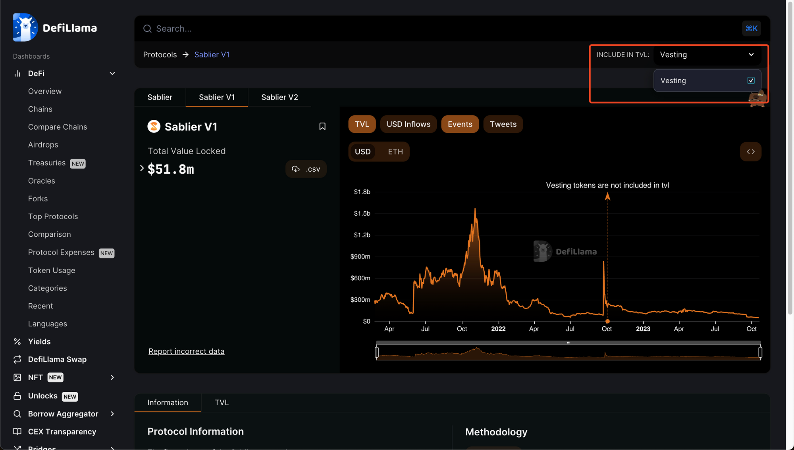Open DefiLlama Swap via the swap arrows icon
Viewport: 794px width, 450px height.
pyautogui.click(x=17, y=359)
